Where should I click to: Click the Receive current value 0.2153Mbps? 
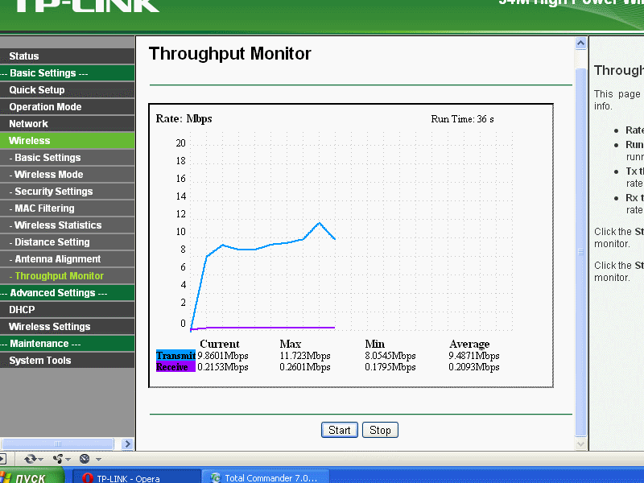223,367
